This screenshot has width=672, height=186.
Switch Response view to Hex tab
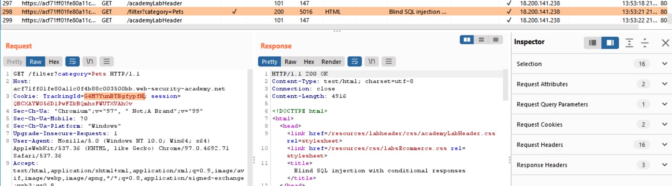(x=309, y=62)
